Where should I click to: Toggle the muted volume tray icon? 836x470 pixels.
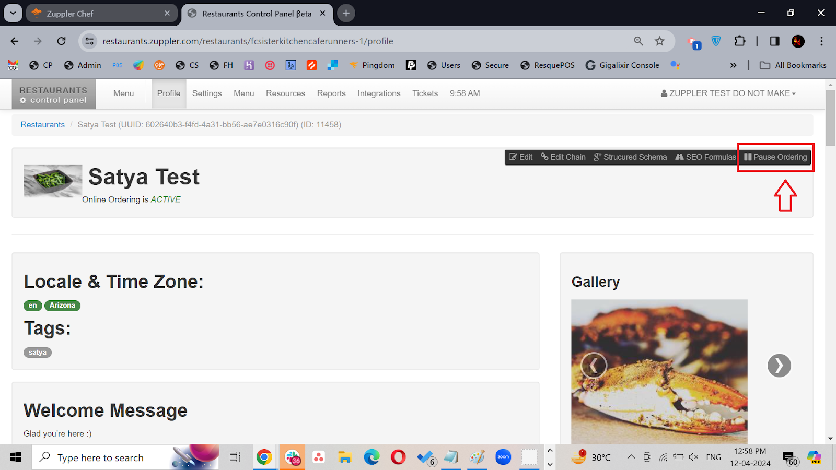(694, 457)
